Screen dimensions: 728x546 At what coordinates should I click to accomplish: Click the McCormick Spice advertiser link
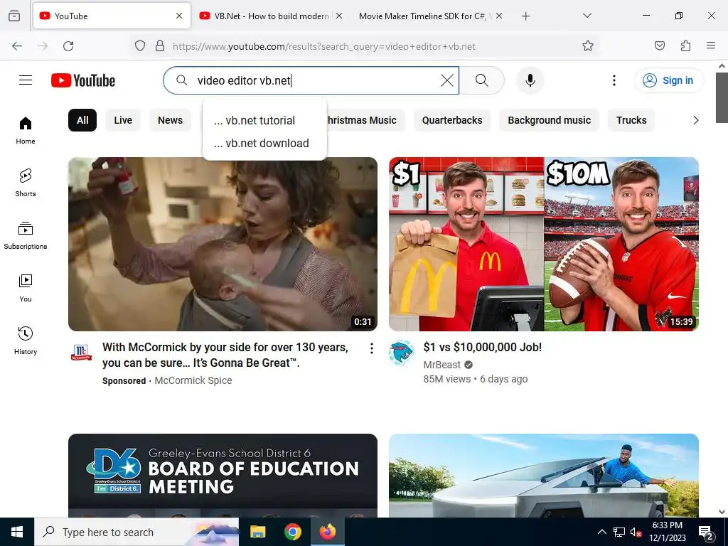tap(193, 380)
